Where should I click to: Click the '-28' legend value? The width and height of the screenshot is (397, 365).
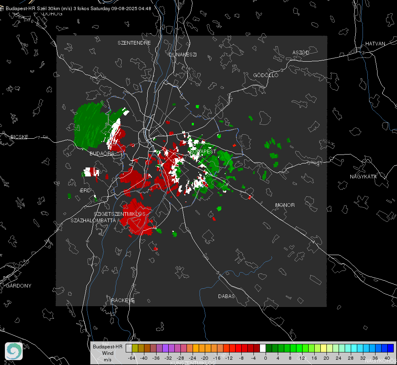pyautogui.click(x=180, y=358)
